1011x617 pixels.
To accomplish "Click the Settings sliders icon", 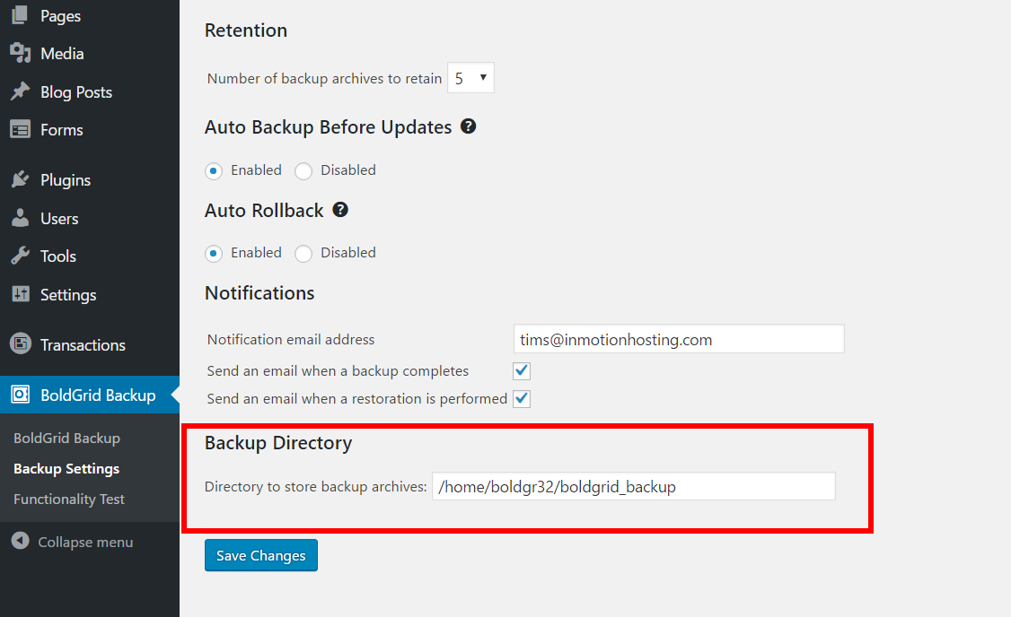I will click(x=20, y=294).
